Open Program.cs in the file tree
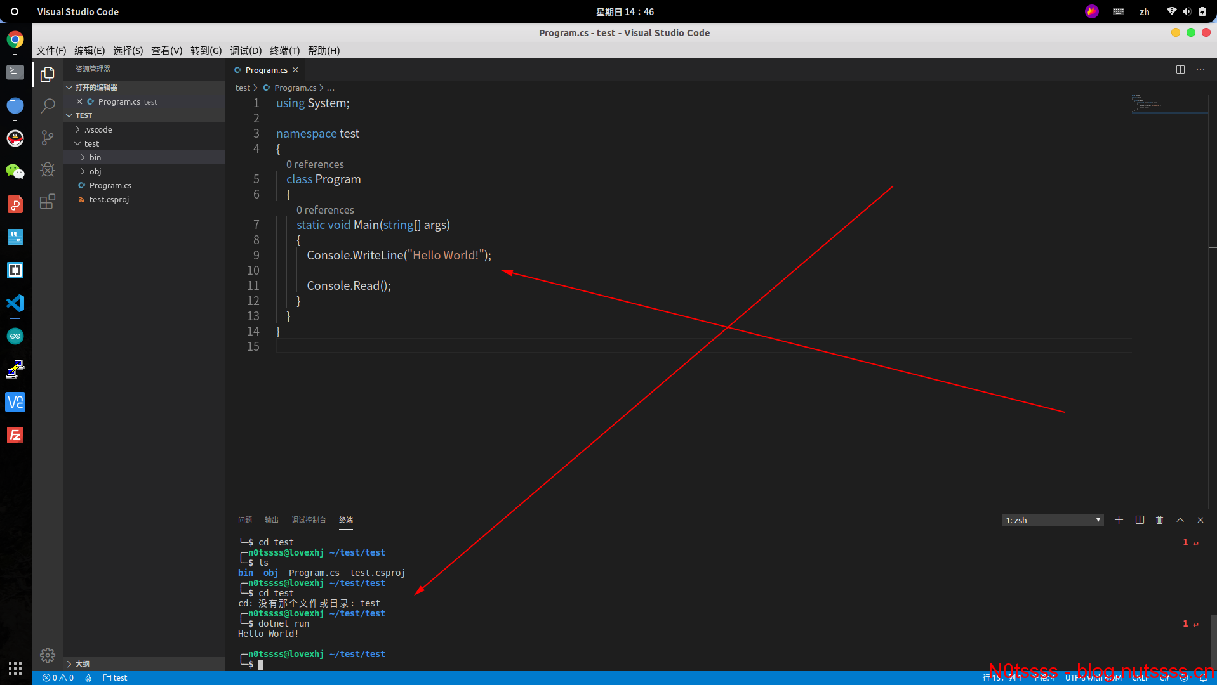This screenshot has width=1217, height=685. click(x=145, y=185)
